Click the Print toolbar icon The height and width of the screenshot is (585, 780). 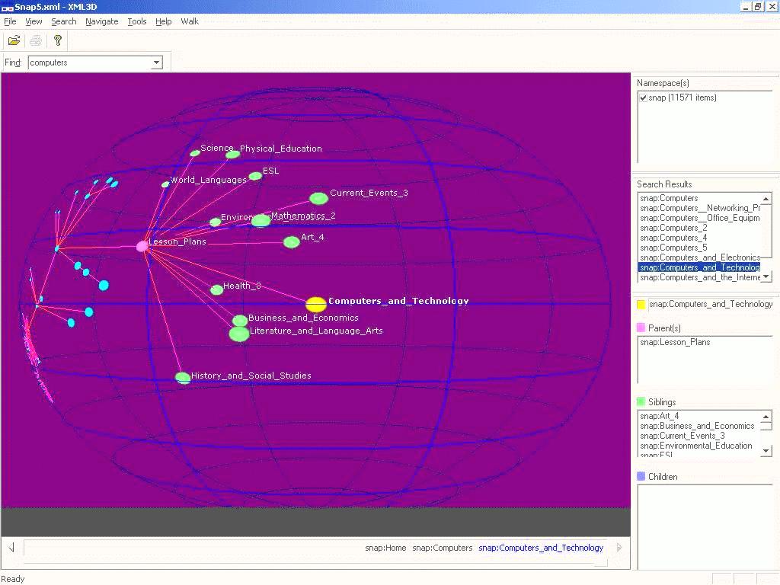[35, 40]
